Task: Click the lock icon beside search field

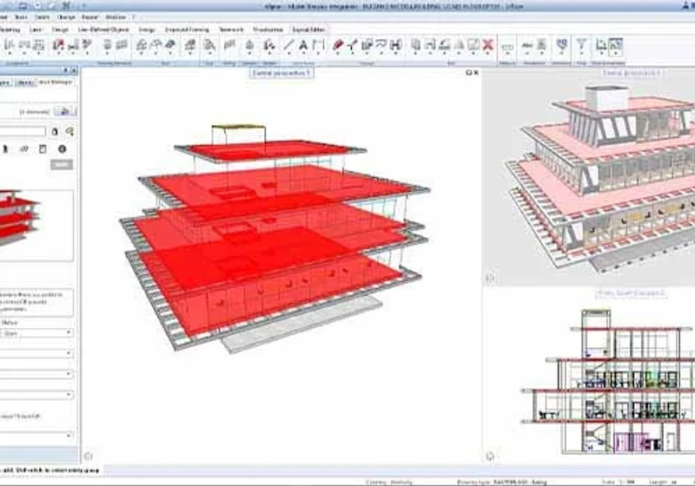Action: click(x=55, y=131)
